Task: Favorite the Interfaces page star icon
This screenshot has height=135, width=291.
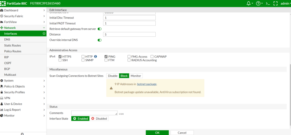Action: click(x=44, y=33)
